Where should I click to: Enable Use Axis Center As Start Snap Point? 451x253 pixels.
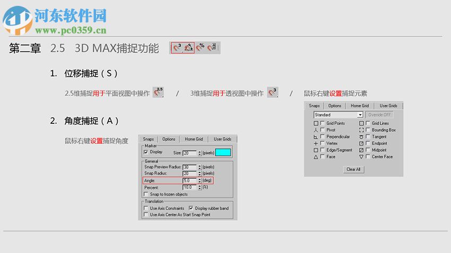[146, 214]
